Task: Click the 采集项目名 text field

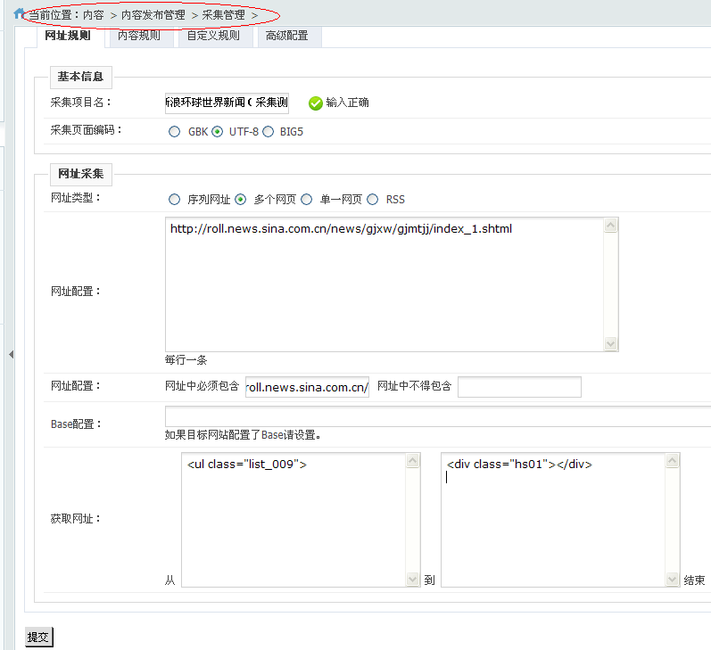Action: [227, 103]
